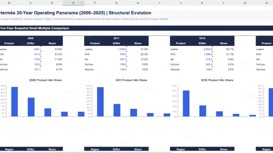Click the Watches label in the 2011 table
Screen dimensions: 273x153
tap(89, 69)
